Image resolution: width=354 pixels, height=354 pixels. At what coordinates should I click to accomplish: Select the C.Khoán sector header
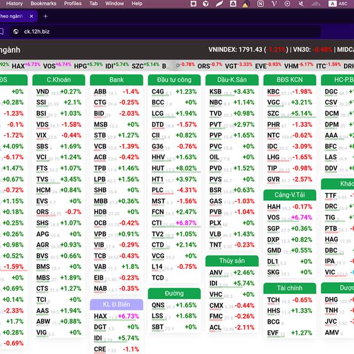point(58,80)
